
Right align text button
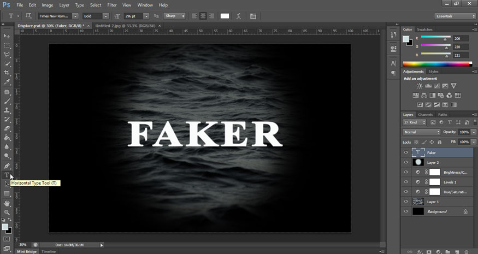(211, 16)
